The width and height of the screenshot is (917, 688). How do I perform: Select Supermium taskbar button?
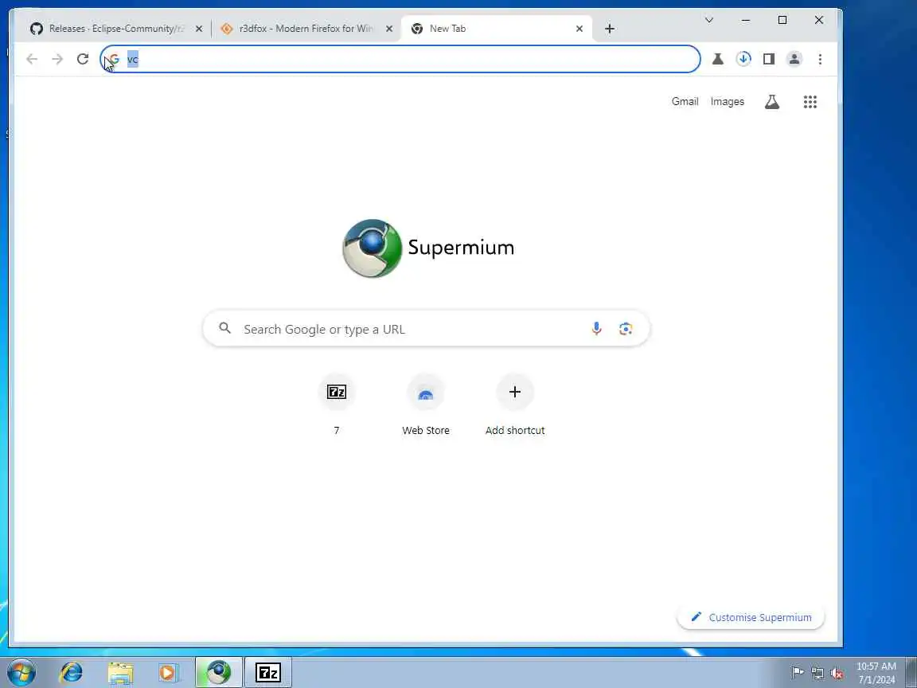pos(219,672)
